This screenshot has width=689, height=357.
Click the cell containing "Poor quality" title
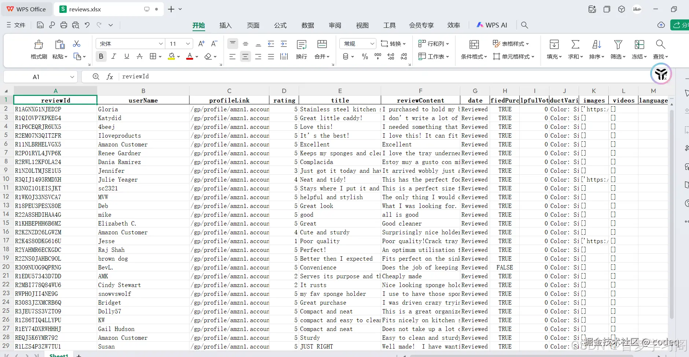340,241
